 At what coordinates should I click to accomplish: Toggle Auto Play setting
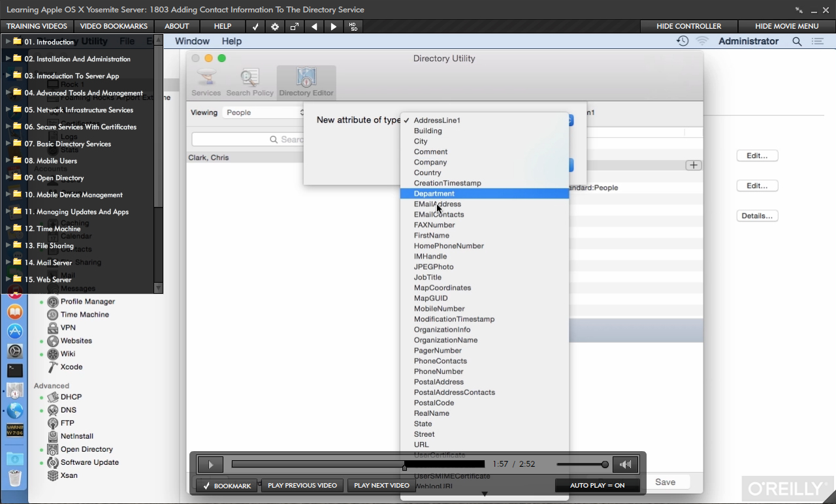pos(597,486)
